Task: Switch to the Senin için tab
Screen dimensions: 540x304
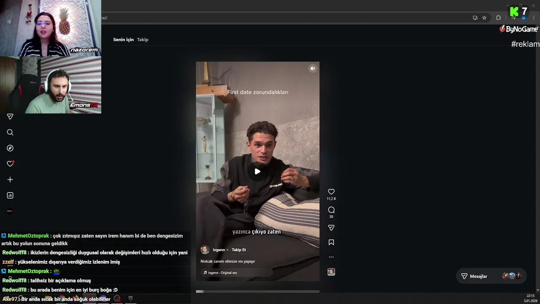Action: (123, 40)
